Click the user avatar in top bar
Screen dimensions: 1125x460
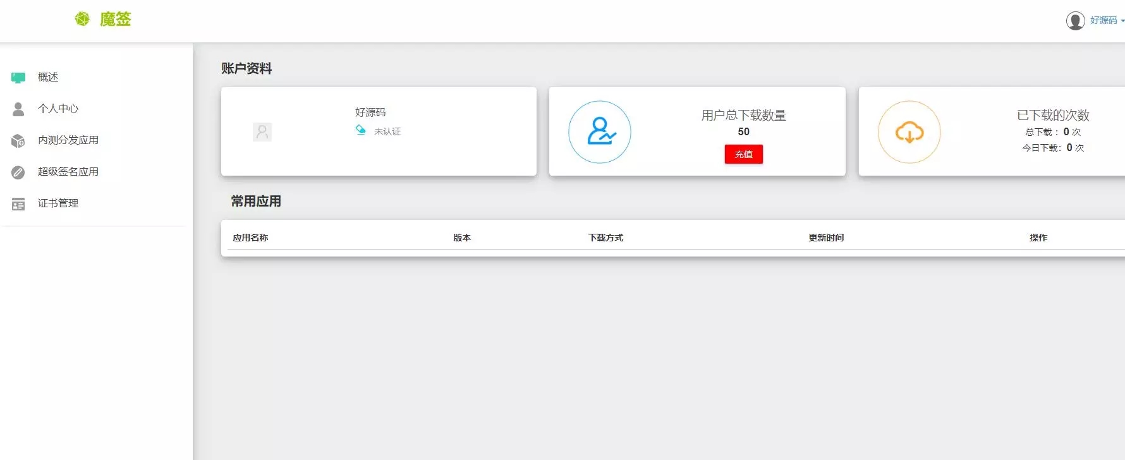point(1075,21)
